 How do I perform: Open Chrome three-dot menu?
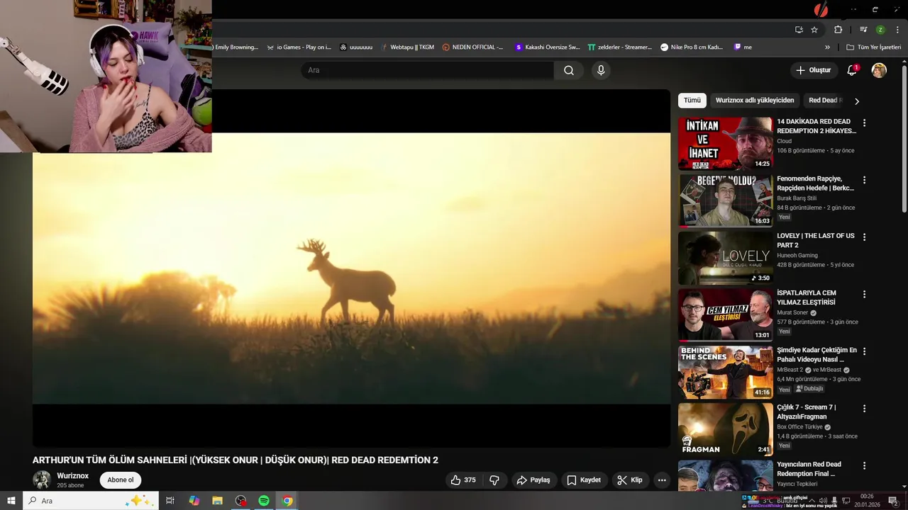coord(897,30)
